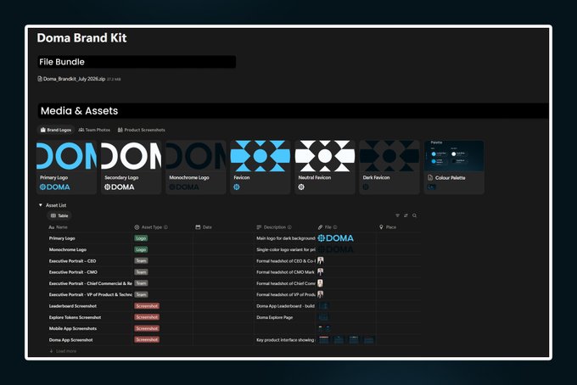Click 'Single-color logo variant' description cell
This screenshot has height=385, width=577.
click(x=286, y=249)
